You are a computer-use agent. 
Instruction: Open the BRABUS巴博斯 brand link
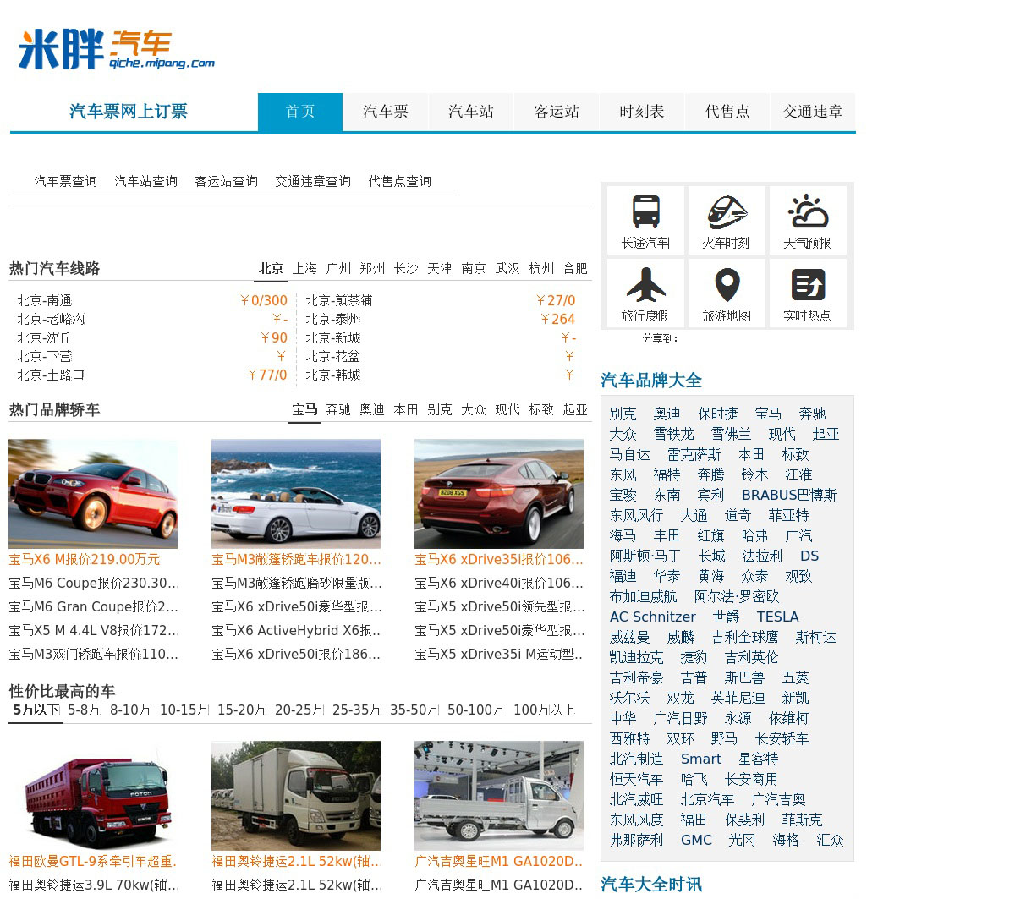point(789,495)
